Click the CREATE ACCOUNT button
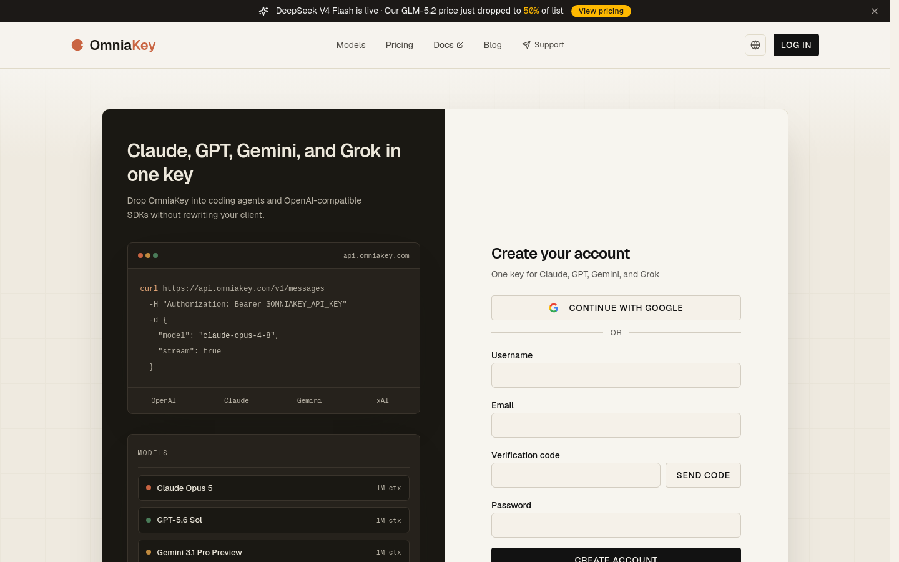Image resolution: width=899 pixels, height=562 pixels. pos(616,555)
